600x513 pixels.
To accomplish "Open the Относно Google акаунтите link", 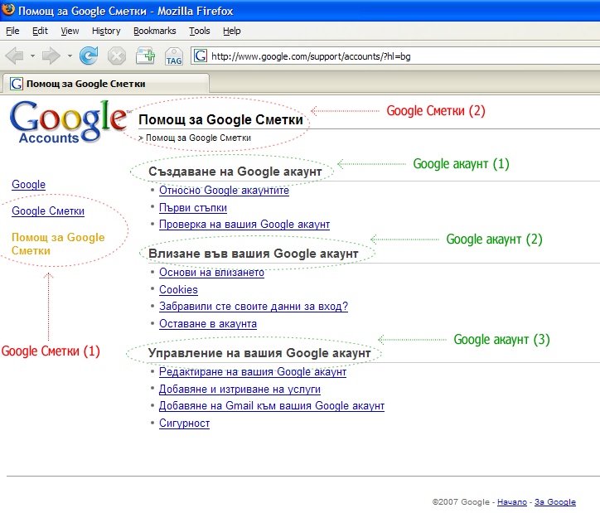I will pos(224,190).
